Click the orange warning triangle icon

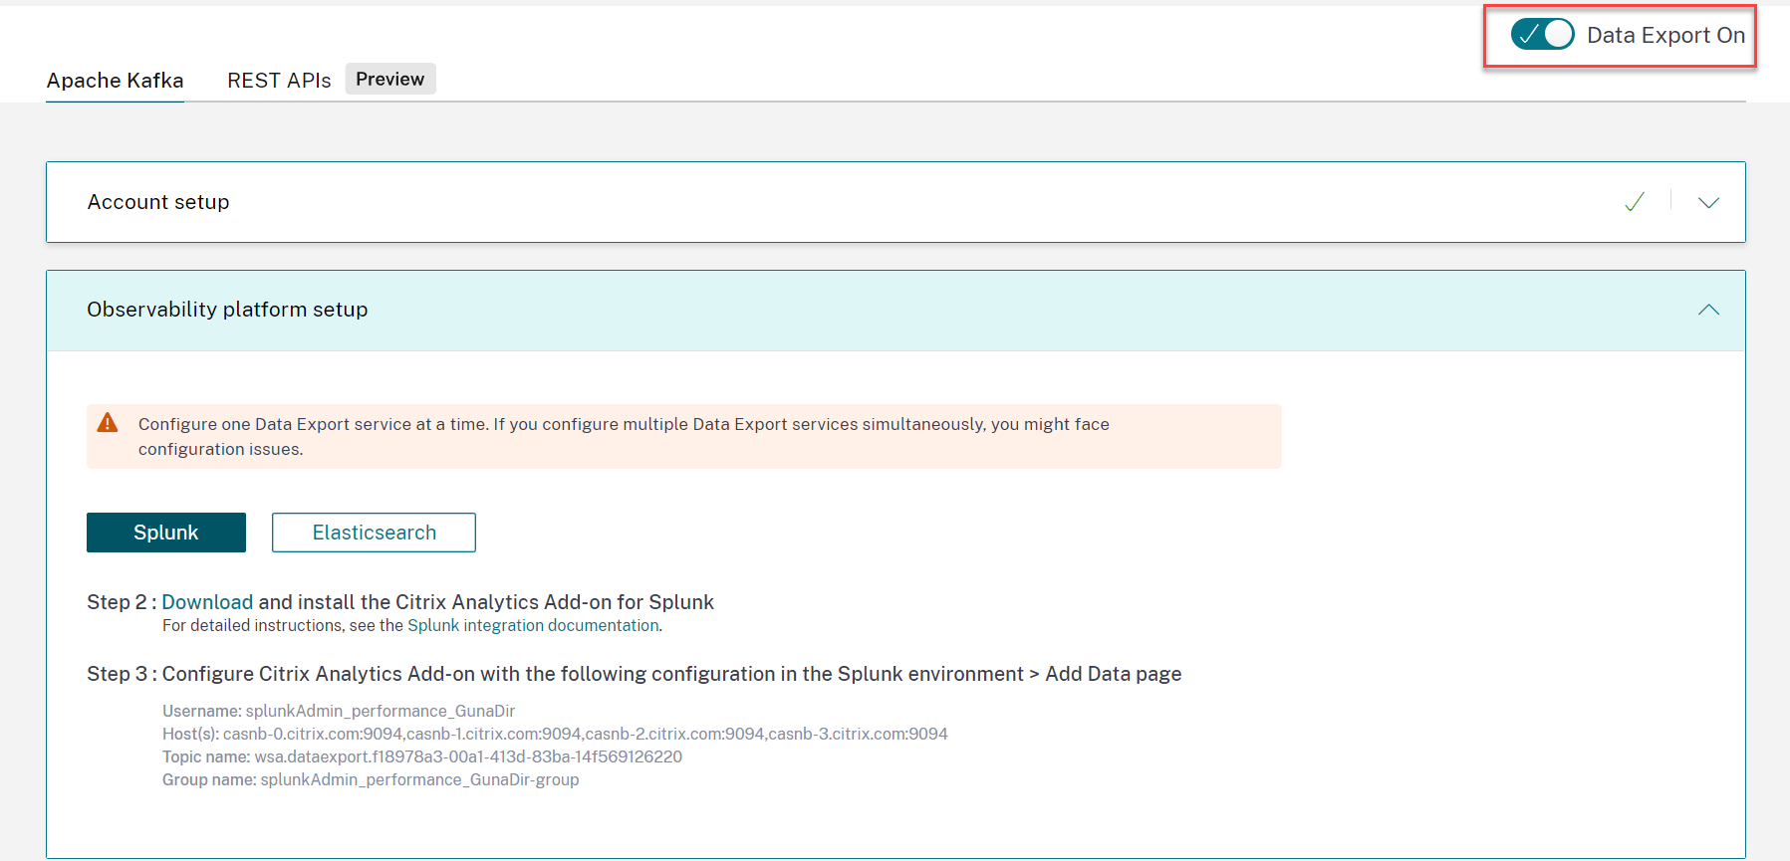(108, 423)
